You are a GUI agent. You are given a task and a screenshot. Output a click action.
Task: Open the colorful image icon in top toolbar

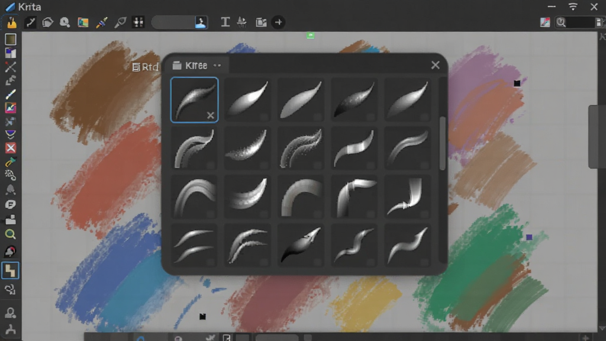coord(83,22)
